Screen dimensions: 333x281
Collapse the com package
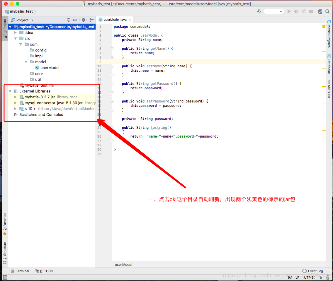(x=21, y=44)
